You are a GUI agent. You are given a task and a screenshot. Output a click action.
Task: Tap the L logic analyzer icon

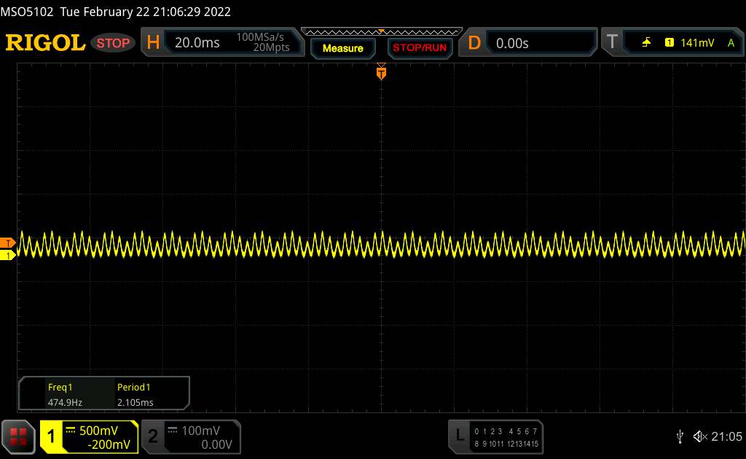click(460, 436)
